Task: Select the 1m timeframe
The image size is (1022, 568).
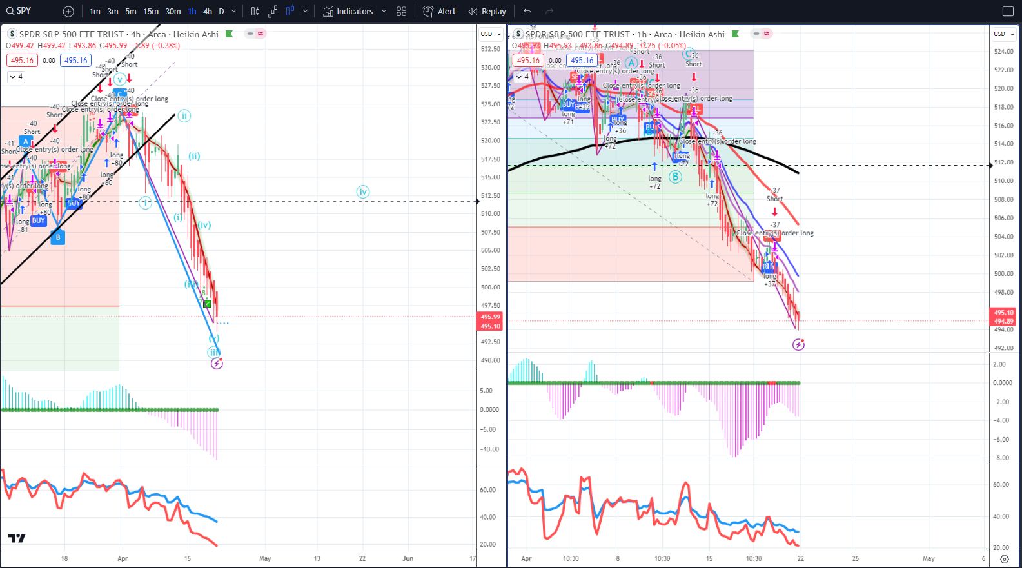Action: point(95,12)
